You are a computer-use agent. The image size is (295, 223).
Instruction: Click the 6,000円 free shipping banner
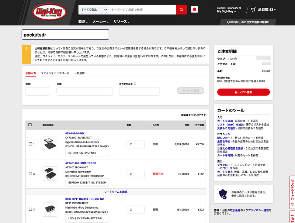(x=248, y=22)
